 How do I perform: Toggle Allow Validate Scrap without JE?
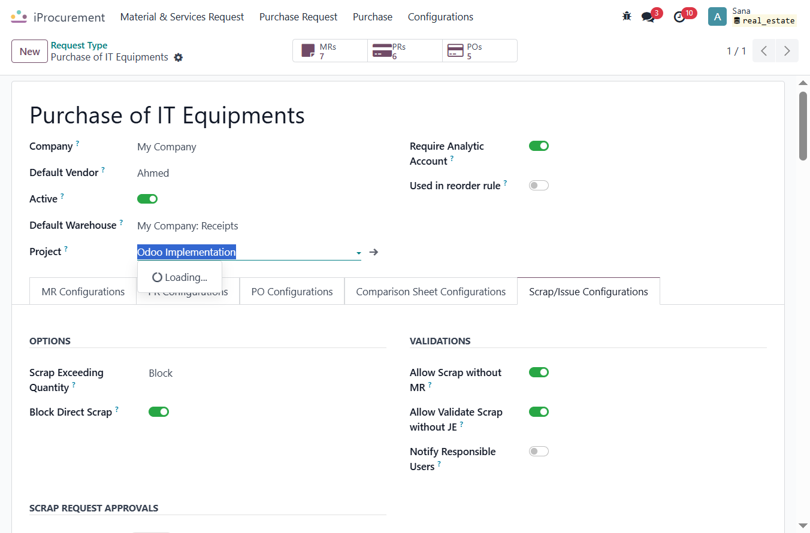pos(539,412)
